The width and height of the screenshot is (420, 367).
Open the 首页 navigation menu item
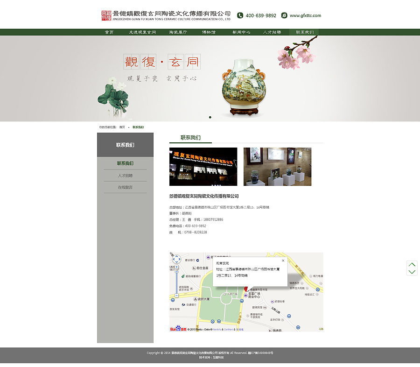click(x=109, y=32)
